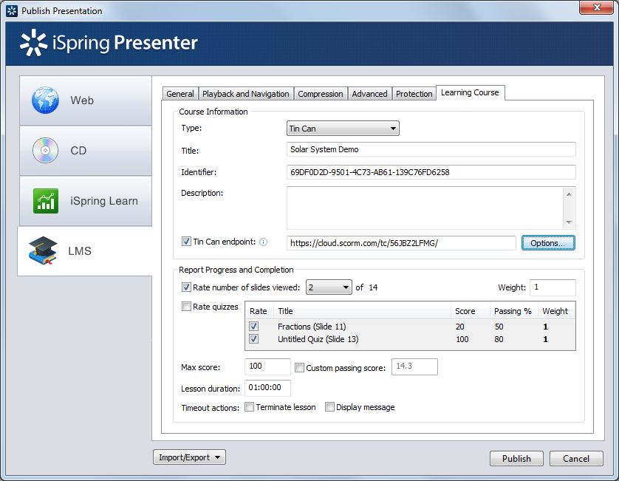The image size is (619, 481).
Task: Go to the Protection tab
Action: tap(414, 94)
